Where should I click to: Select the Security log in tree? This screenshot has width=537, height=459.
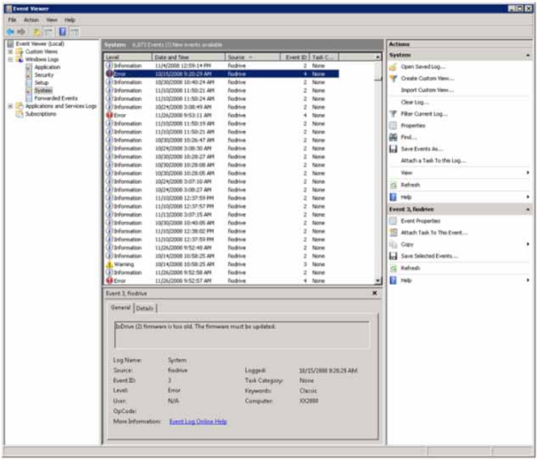click(x=44, y=75)
